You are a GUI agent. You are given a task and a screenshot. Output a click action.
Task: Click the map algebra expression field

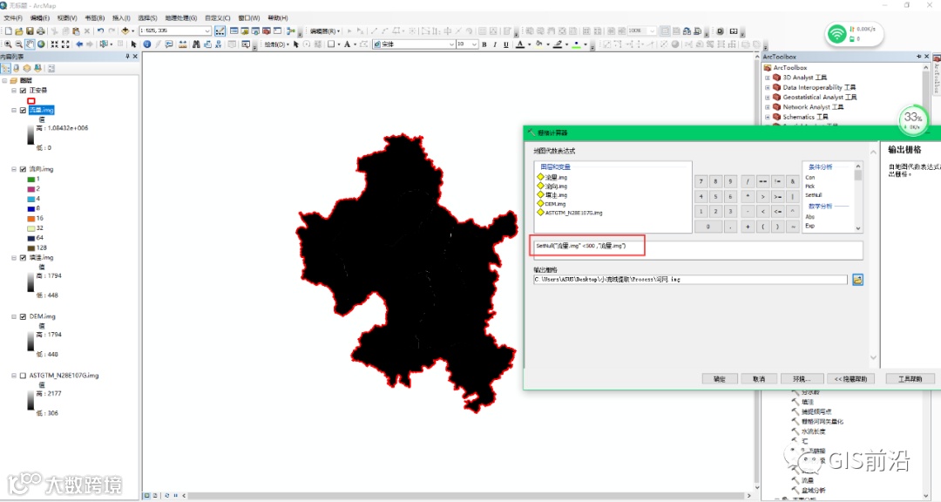697,250
